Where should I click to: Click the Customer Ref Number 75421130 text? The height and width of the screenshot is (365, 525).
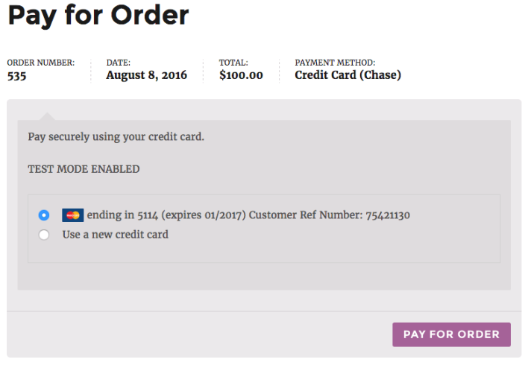click(329, 215)
